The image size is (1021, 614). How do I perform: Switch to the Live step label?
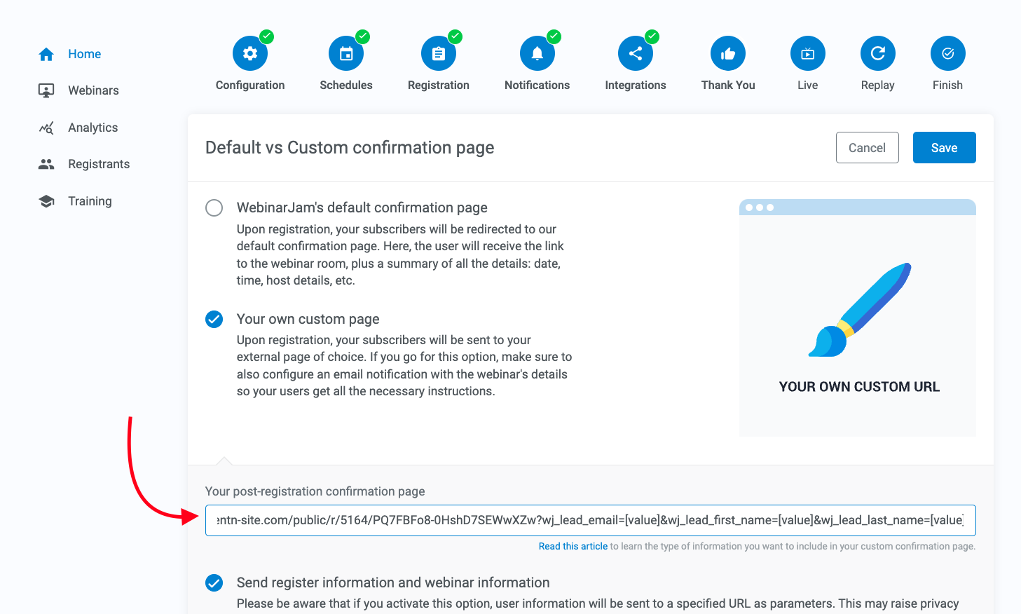pyautogui.click(x=808, y=85)
